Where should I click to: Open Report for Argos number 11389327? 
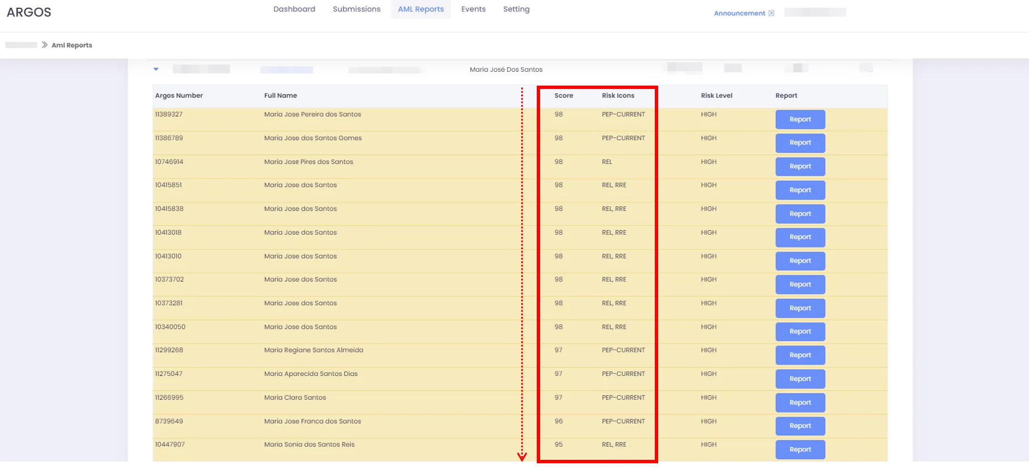coord(800,119)
